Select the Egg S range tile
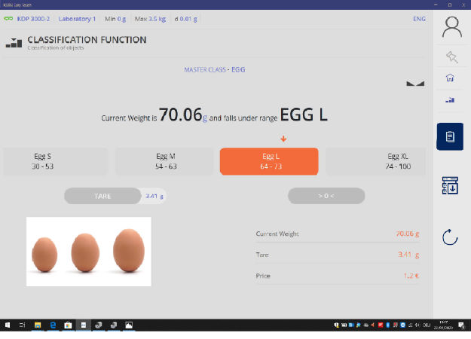 [54, 161]
